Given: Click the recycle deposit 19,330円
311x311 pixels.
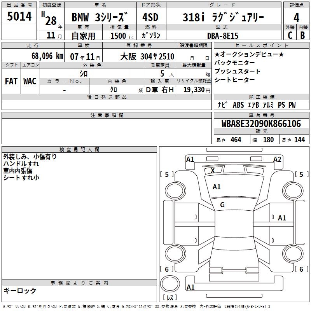Looking at the screenshot, I should tap(197, 90).
